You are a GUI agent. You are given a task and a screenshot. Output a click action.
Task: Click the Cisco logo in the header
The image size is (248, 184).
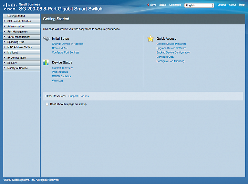point(10,7)
